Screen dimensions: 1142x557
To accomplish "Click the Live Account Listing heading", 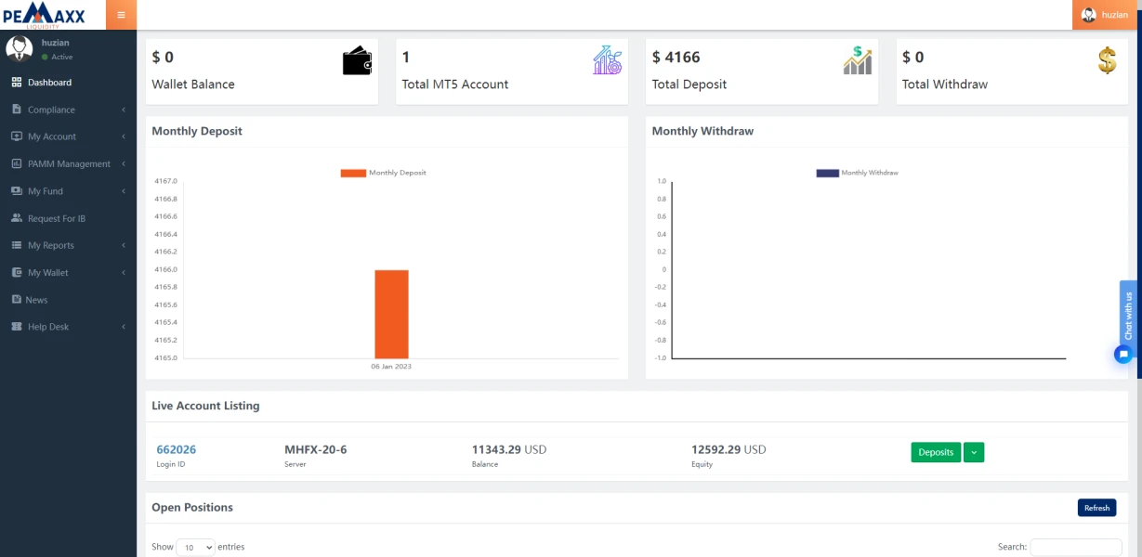I will point(205,406).
